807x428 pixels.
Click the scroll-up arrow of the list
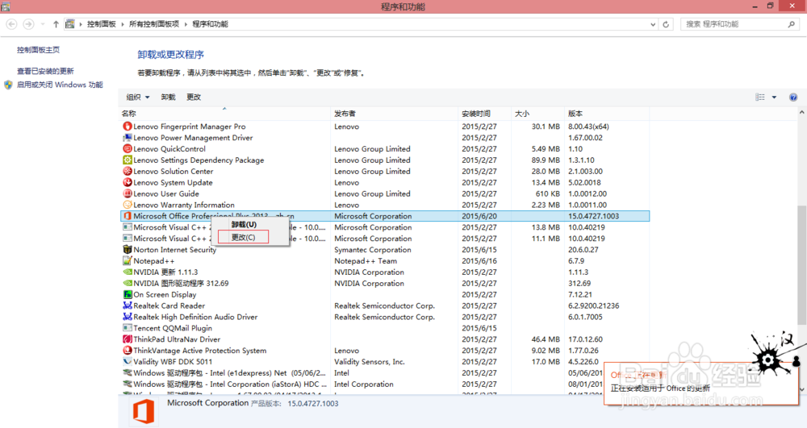tap(802, 113)
